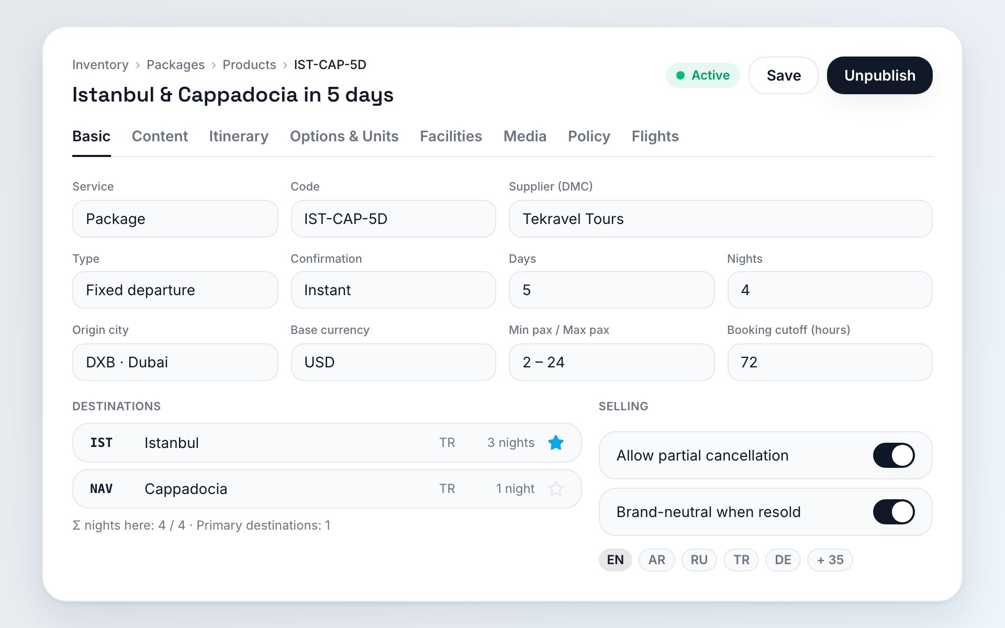The width and height of the screenshot is (1005, 628).
Task: Open the Media tab
Action: [525, 136]
